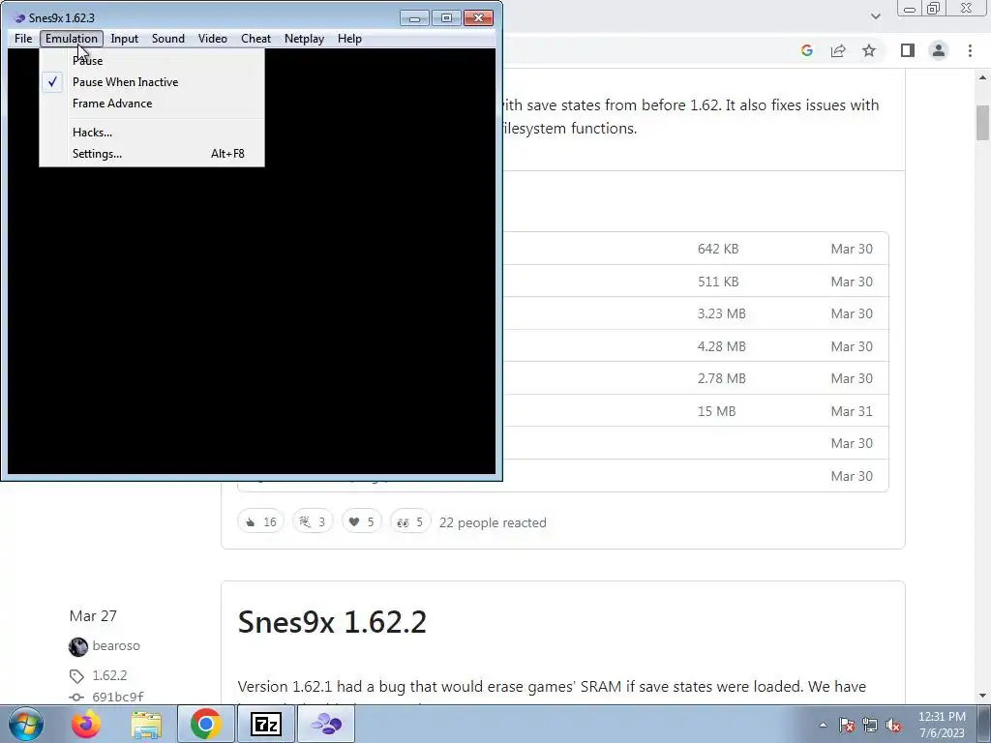
Task: Open commit 691bc9f link
Action: [117, 697]
